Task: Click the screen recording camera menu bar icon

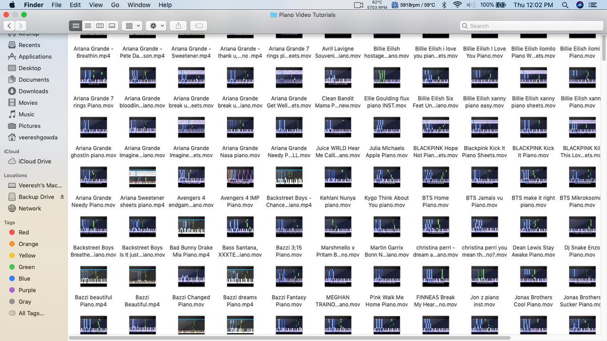Action: tap(359, 5)
